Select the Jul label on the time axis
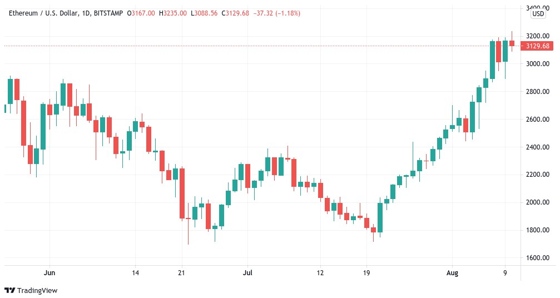Viewport: 560px width, 298px height. pyautogui.click(x=248, y=274)
